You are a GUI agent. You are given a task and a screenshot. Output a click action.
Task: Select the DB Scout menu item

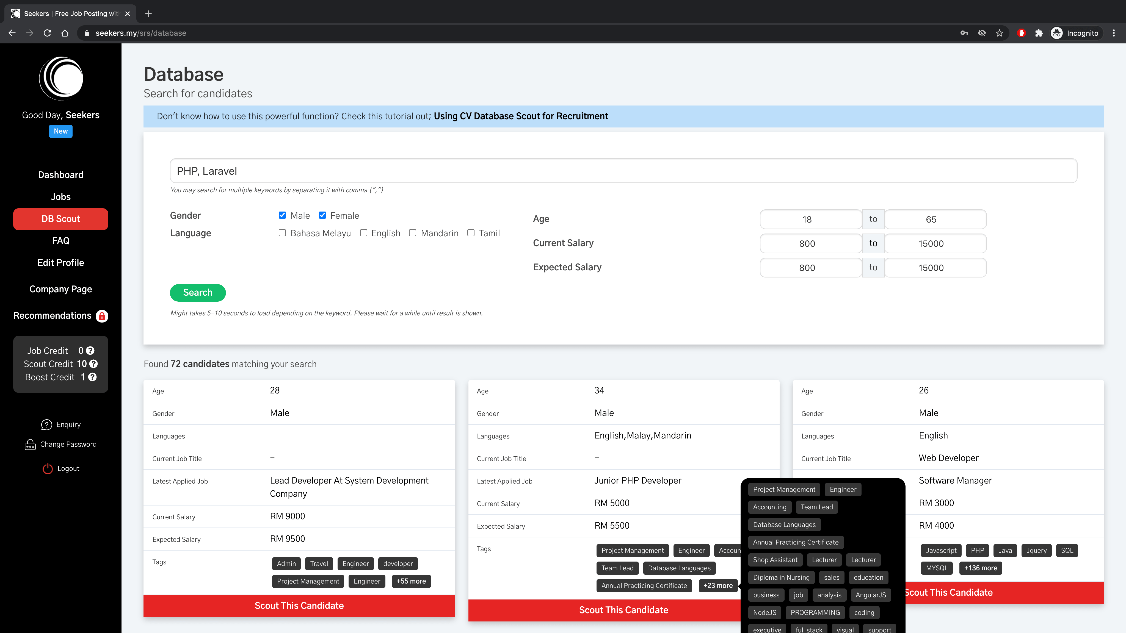tap(61, 219)
